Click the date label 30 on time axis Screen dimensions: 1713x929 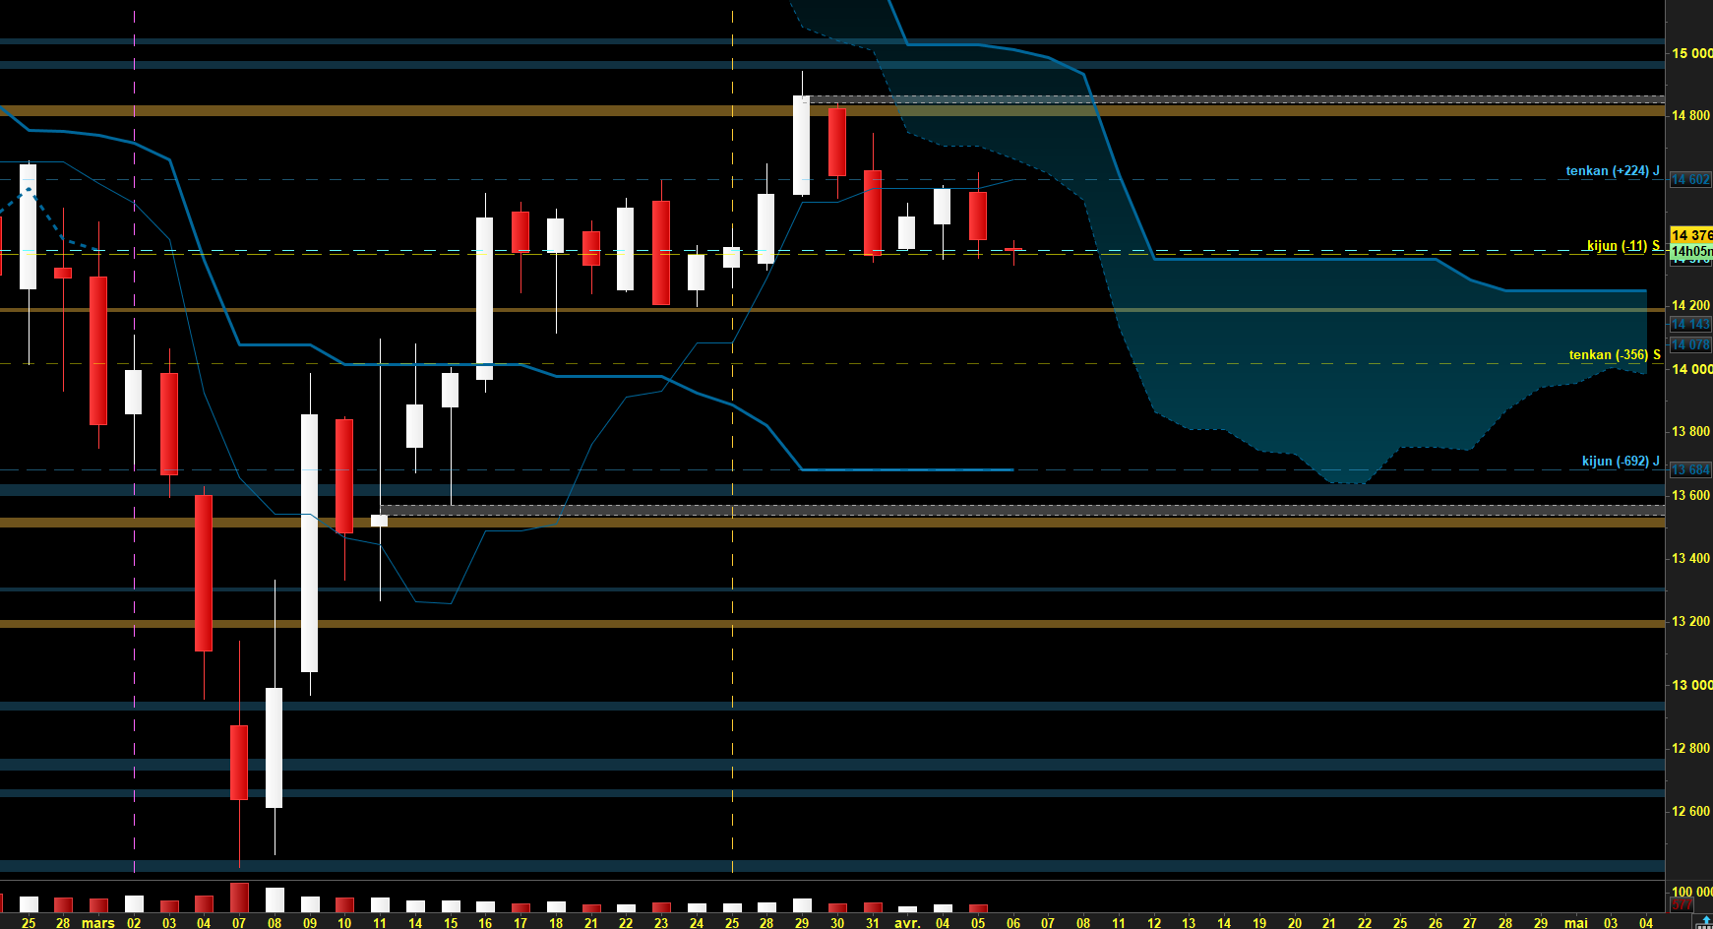[837, 923]
